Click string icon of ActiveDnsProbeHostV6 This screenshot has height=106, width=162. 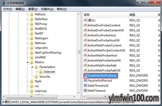click(85, 40)
